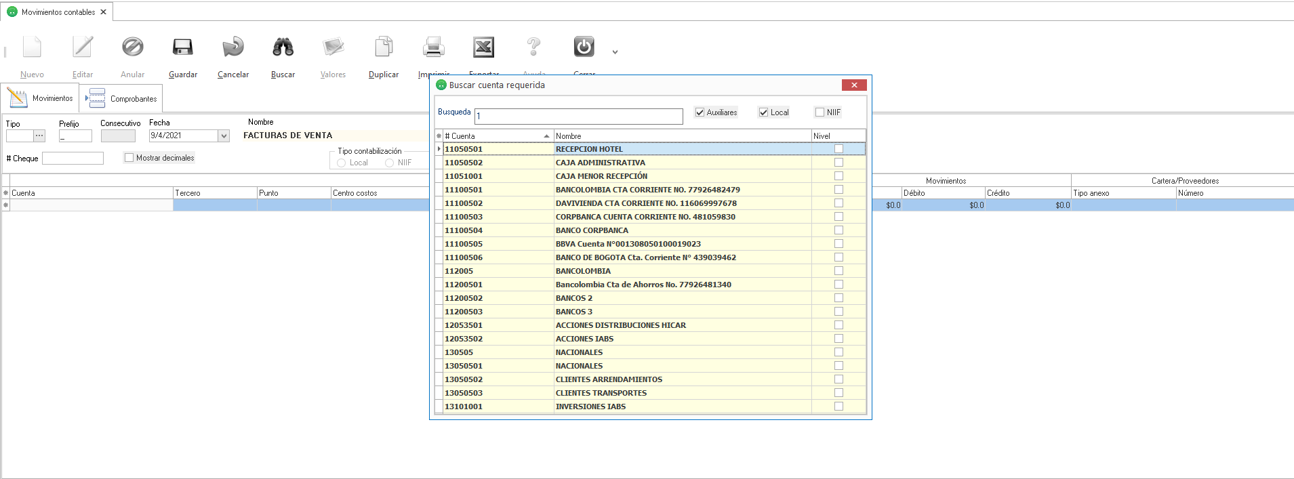The width and height of the screenshot is (1294, 479).
Task: Click the Duplicar copy pages icon
Action: click(384, 47)
